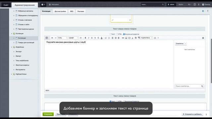Open the Администрирование section

25,5
